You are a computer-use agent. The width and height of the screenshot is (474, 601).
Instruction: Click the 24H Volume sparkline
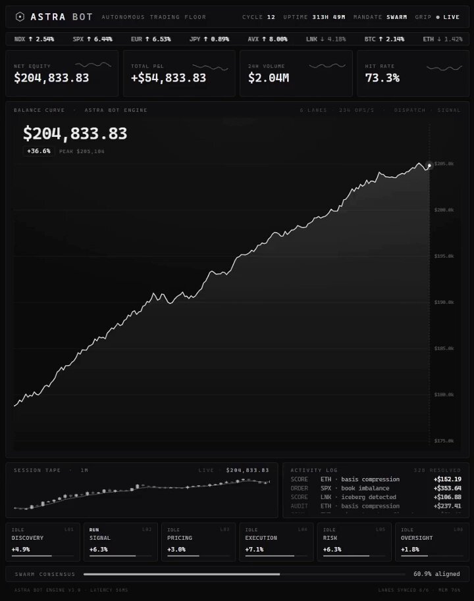pyautogui.click(x=327, y=66)
